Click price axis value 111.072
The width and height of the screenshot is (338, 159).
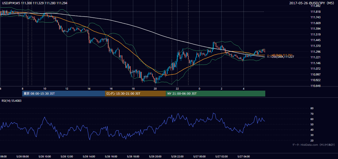pyautogui.click(x=315, y=69)
